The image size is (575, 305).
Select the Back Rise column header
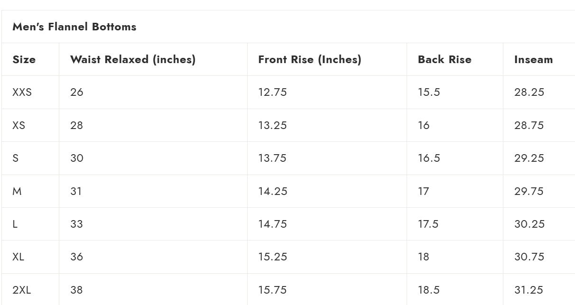coord(445,60)
